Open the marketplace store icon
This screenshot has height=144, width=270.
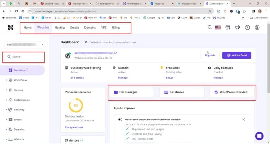[x=228, y=28]
